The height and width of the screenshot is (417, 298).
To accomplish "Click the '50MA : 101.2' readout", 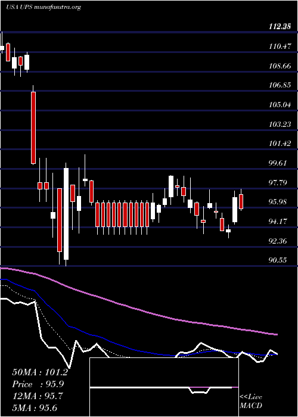I will point(40,372).
